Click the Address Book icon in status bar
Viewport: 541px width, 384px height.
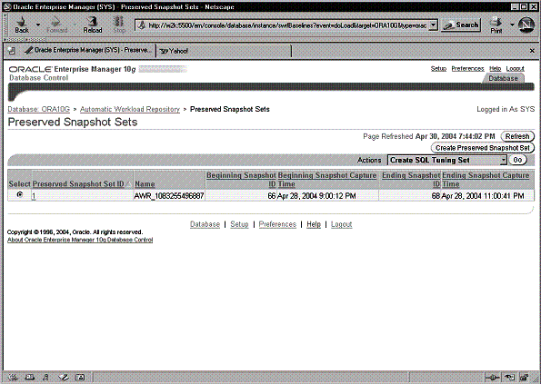point(80,378)
